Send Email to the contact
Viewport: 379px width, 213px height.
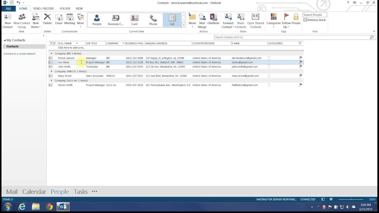click(x=59, y=19)
